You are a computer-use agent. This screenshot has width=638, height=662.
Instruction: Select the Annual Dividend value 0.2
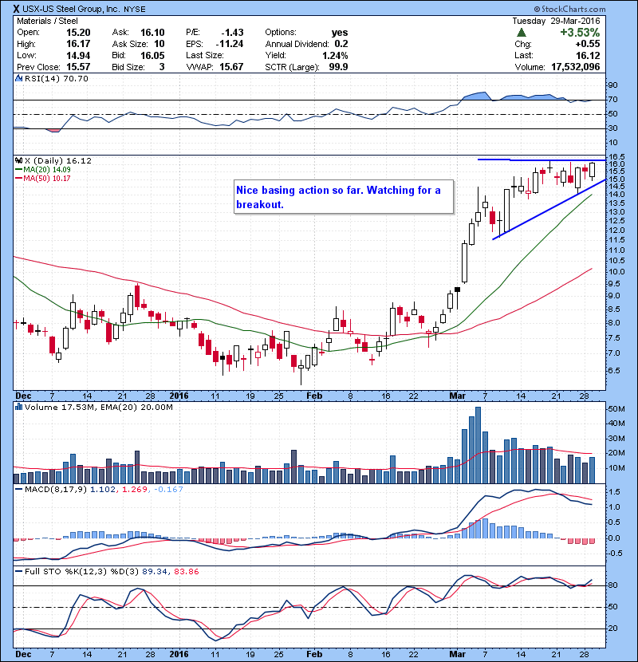(x=341, y=44)
